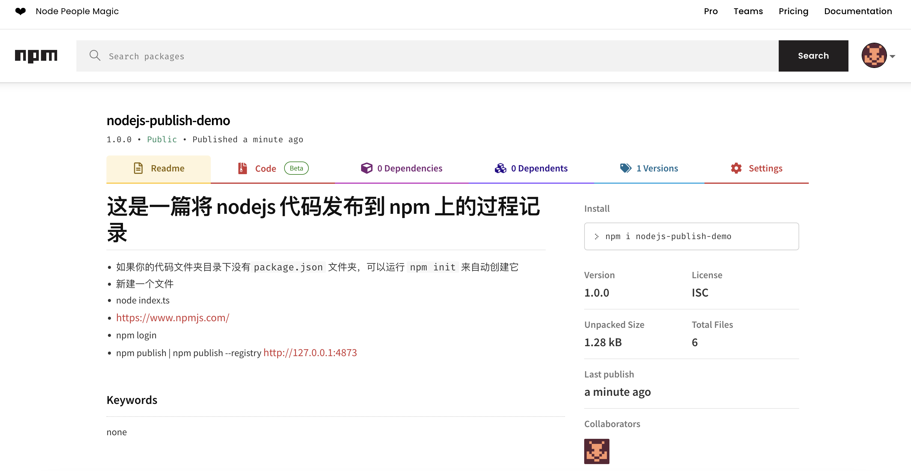Click the keywords value none
The width and height of the screenshot is (911, 471).
point(117,432)
